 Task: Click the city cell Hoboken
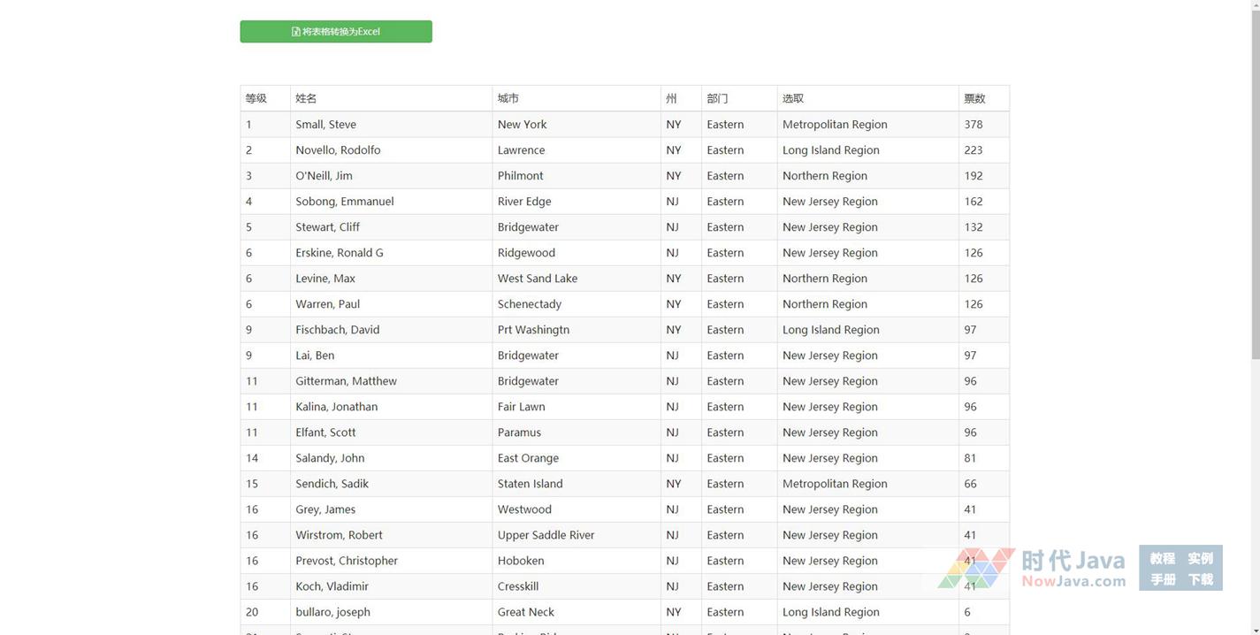(x=577, y=561)
